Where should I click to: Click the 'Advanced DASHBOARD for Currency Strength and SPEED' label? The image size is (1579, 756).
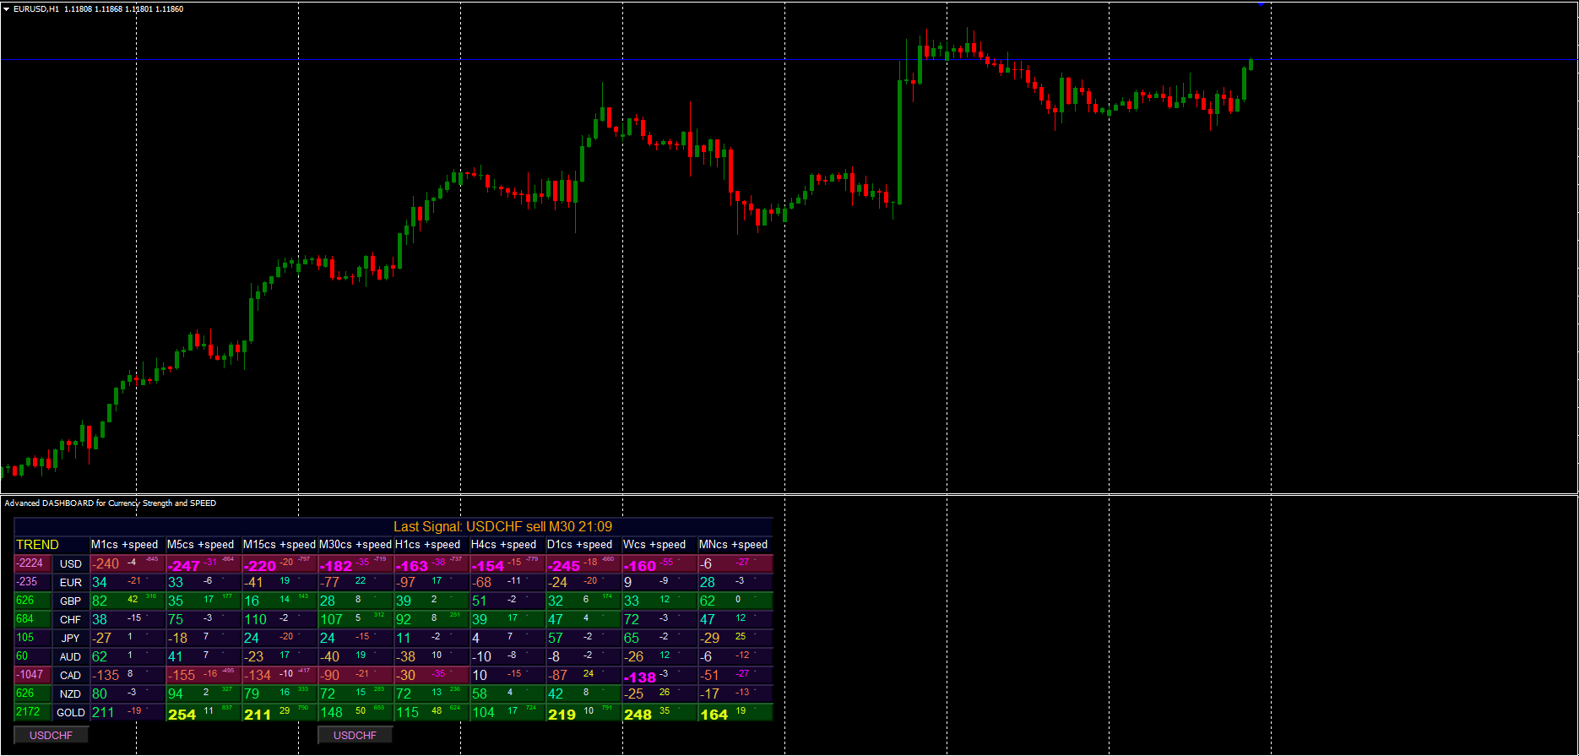pyautogui.click(x=111, y=503)
